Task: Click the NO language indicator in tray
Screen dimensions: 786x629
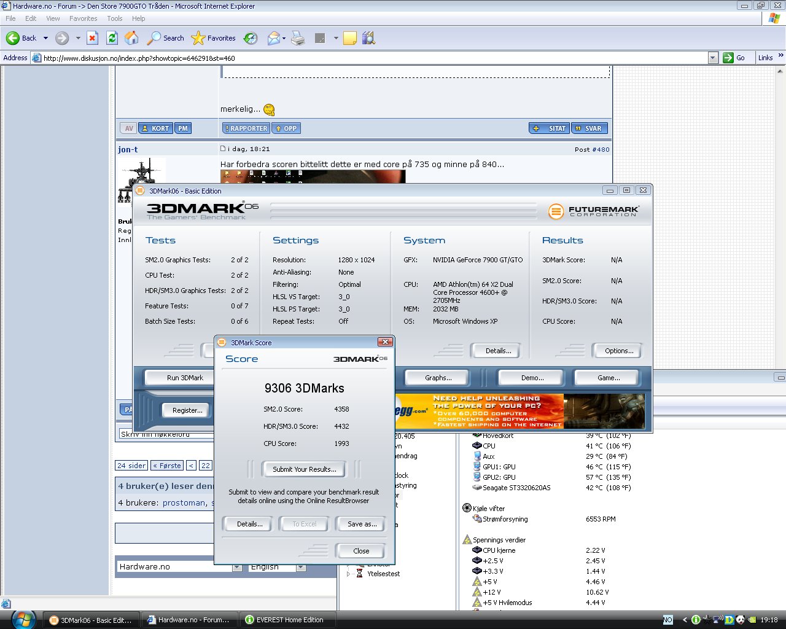Action: pyautogui.click(x=667, y=620)
